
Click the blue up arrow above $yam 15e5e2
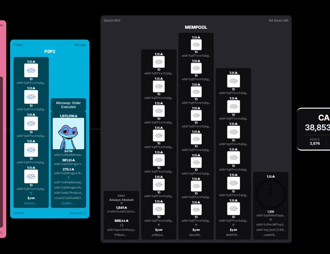click(x=31, y=193)
